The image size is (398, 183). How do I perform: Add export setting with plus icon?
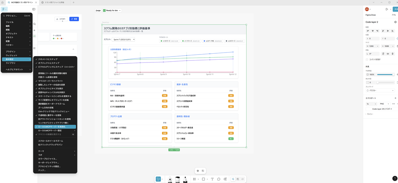click(395, 98)
